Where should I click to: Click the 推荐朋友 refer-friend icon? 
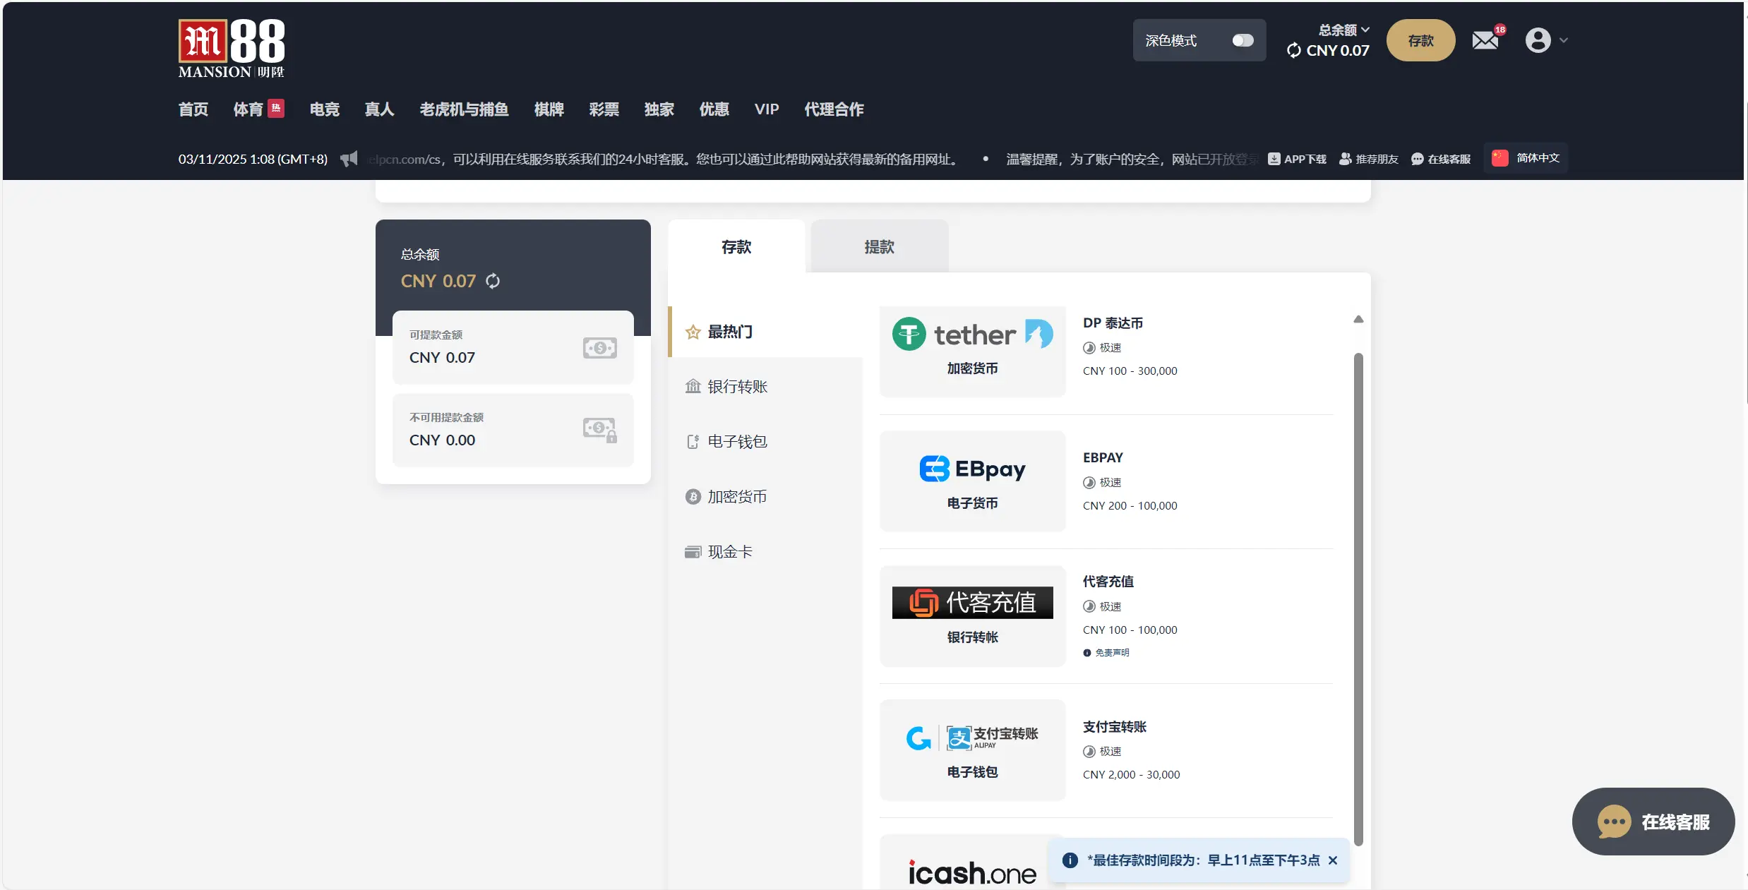click(1346, 159)
